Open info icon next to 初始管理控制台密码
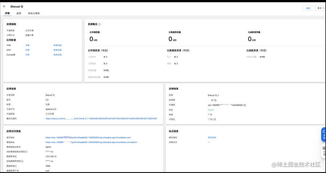Image resolution: width=326 pixels, height=173 pixels. tap(26, 152)
